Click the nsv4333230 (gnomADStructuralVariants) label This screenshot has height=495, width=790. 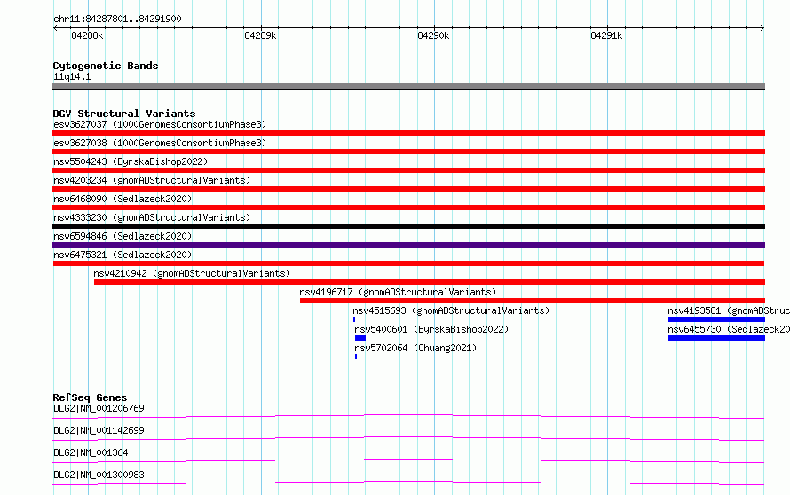click(x=152, y=217)
